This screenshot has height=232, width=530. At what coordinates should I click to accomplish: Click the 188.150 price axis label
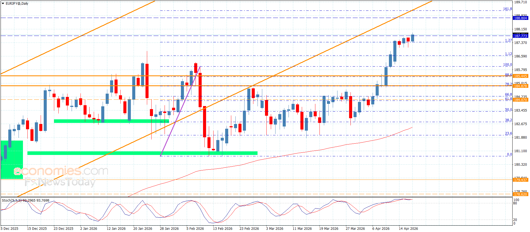click(x=520, y=29)
